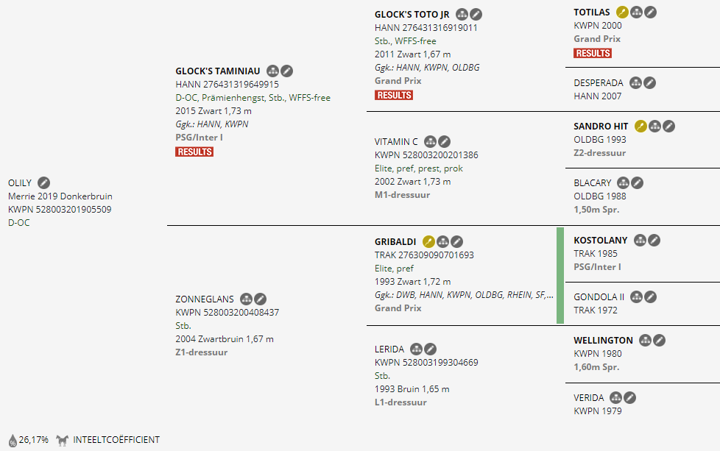Click the Results button for Glock's Toto Jr
The height and width of the screenshot is (451, 720).
[394, 95]
